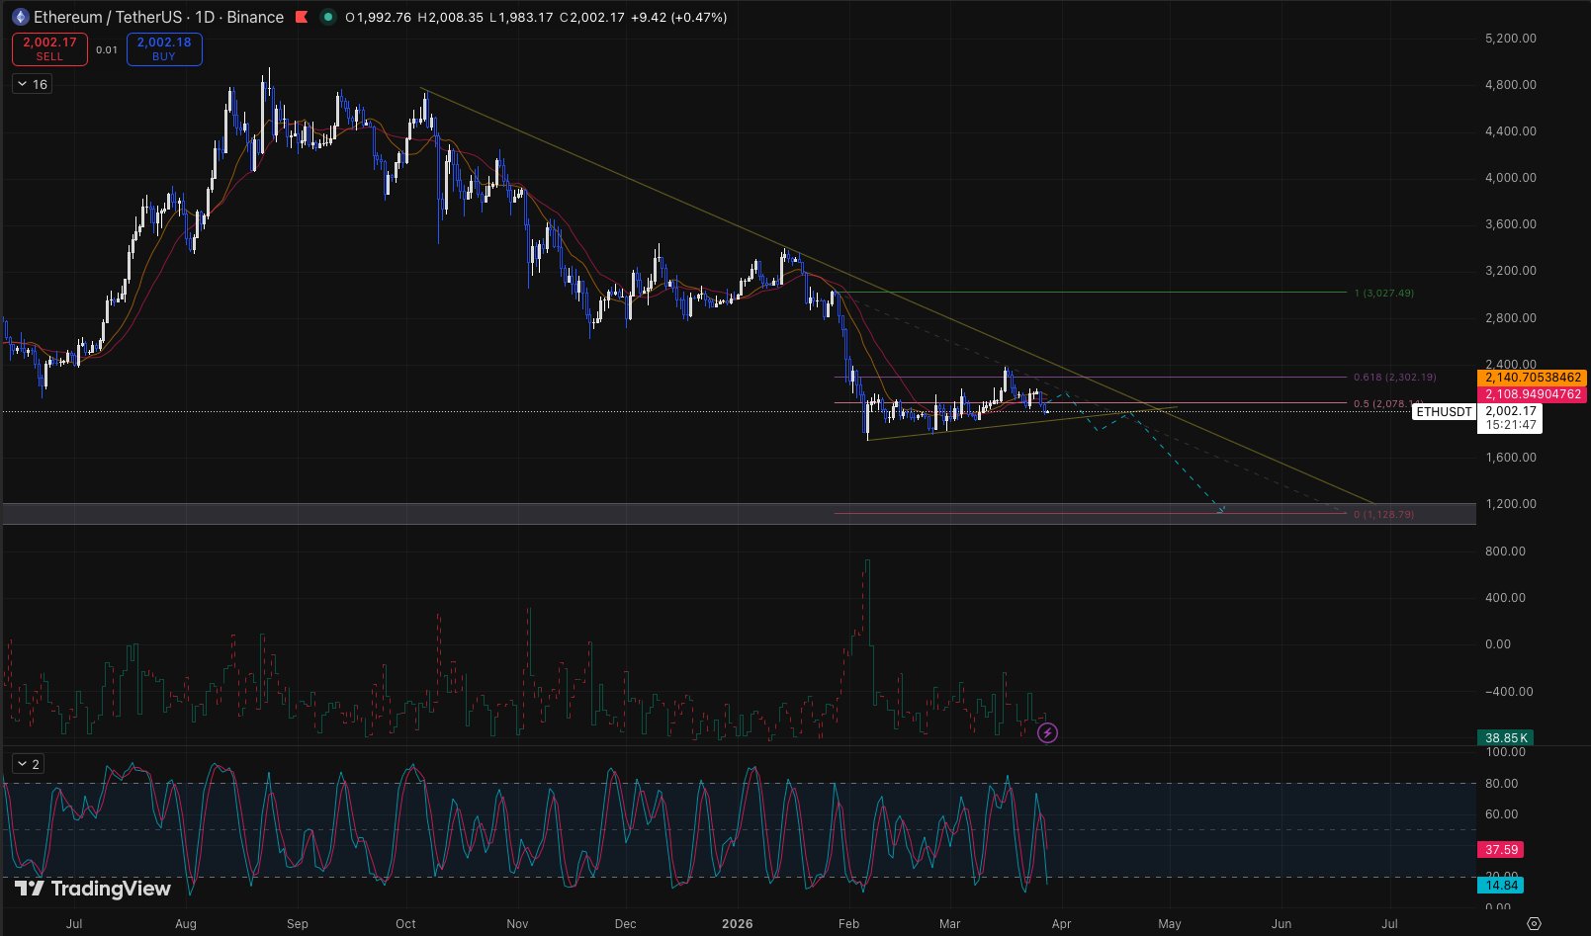The height and width of the screenshot is (936, 1591).
Task: Click the May label on the time axis
Action: tap(1170, 924)
